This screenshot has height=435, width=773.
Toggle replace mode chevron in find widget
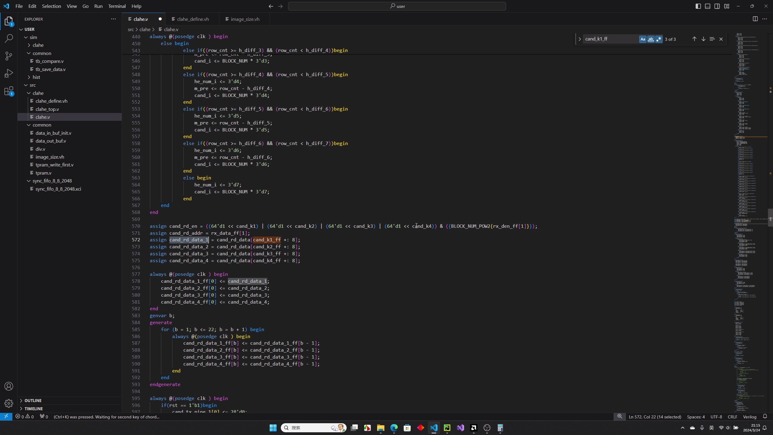click(x=579, y=39)
